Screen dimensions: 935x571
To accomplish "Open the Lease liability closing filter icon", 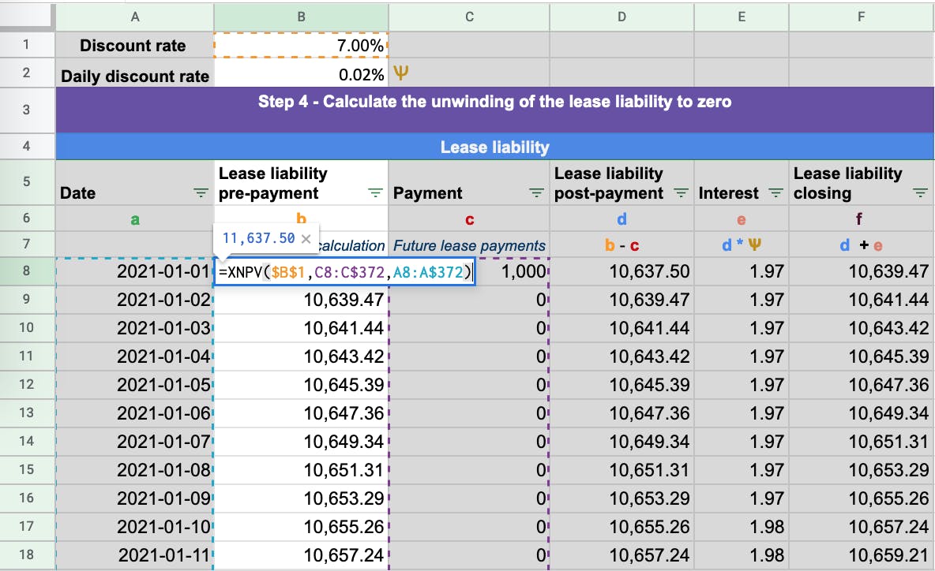I will click(x=918, y=192).
